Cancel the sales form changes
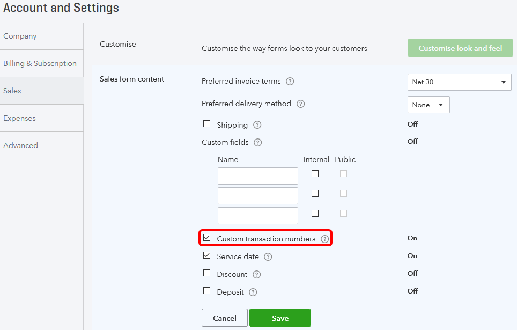517x330 pixels. tap(225, 318)
